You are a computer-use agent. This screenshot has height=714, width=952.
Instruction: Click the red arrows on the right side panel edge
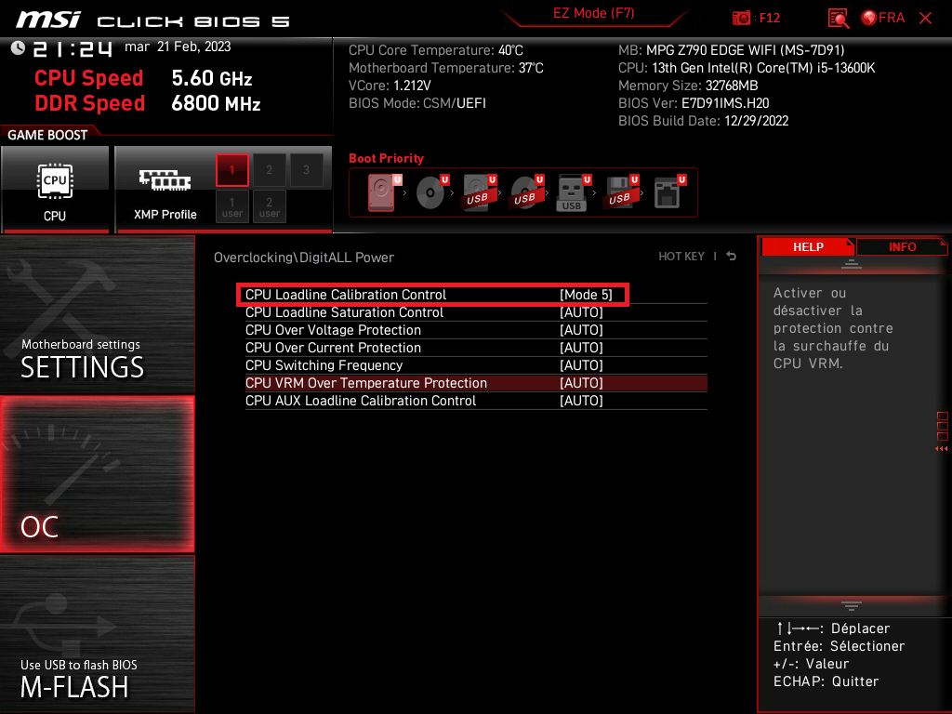point(941,449)
